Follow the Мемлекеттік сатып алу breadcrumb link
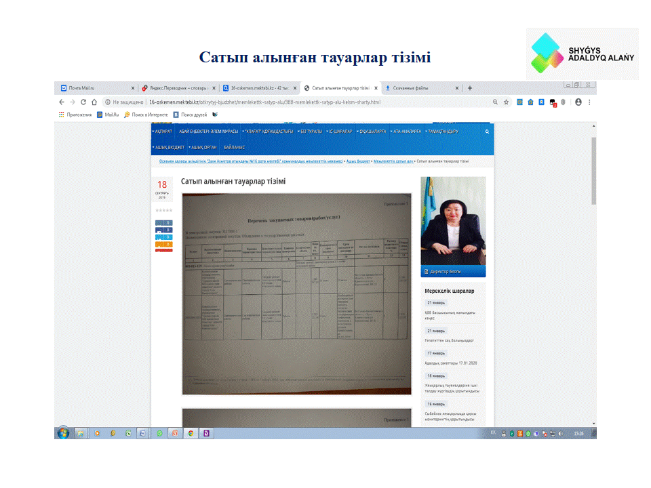Image resolution: width=651 pixels, height=488 pixels. click(393, 161)
